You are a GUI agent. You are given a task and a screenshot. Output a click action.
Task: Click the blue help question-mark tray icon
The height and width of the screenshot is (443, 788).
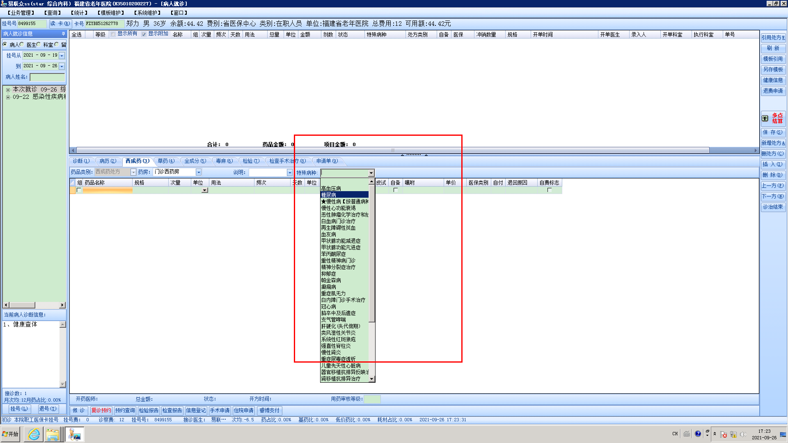tap(698, 434)
